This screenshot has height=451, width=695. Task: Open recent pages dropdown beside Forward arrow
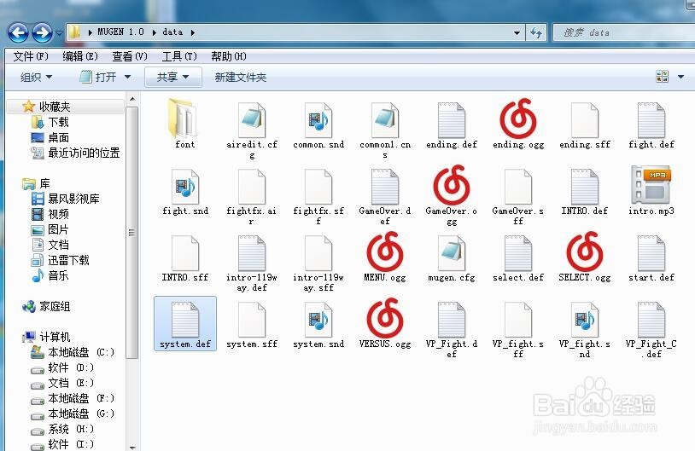[x=60, y=32]
